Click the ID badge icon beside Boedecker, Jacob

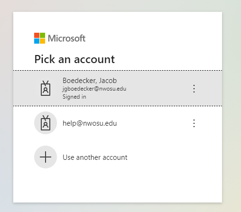click(x=46, y=88)
